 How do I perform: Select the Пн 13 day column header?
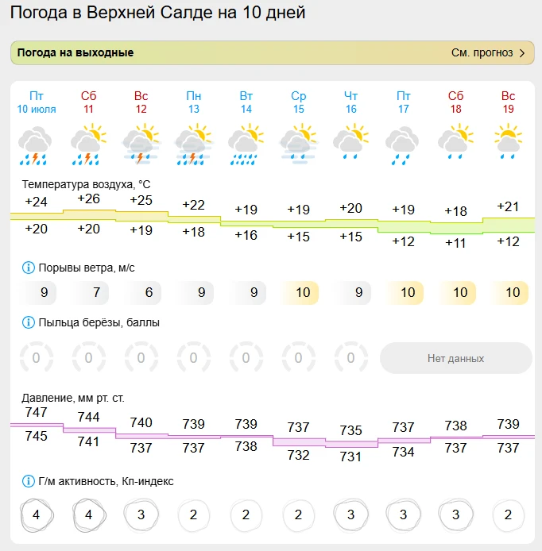193,102
